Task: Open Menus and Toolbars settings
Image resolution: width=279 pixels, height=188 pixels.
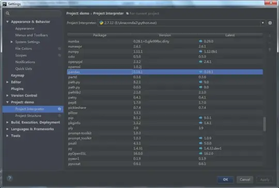Action: [32, 35]
